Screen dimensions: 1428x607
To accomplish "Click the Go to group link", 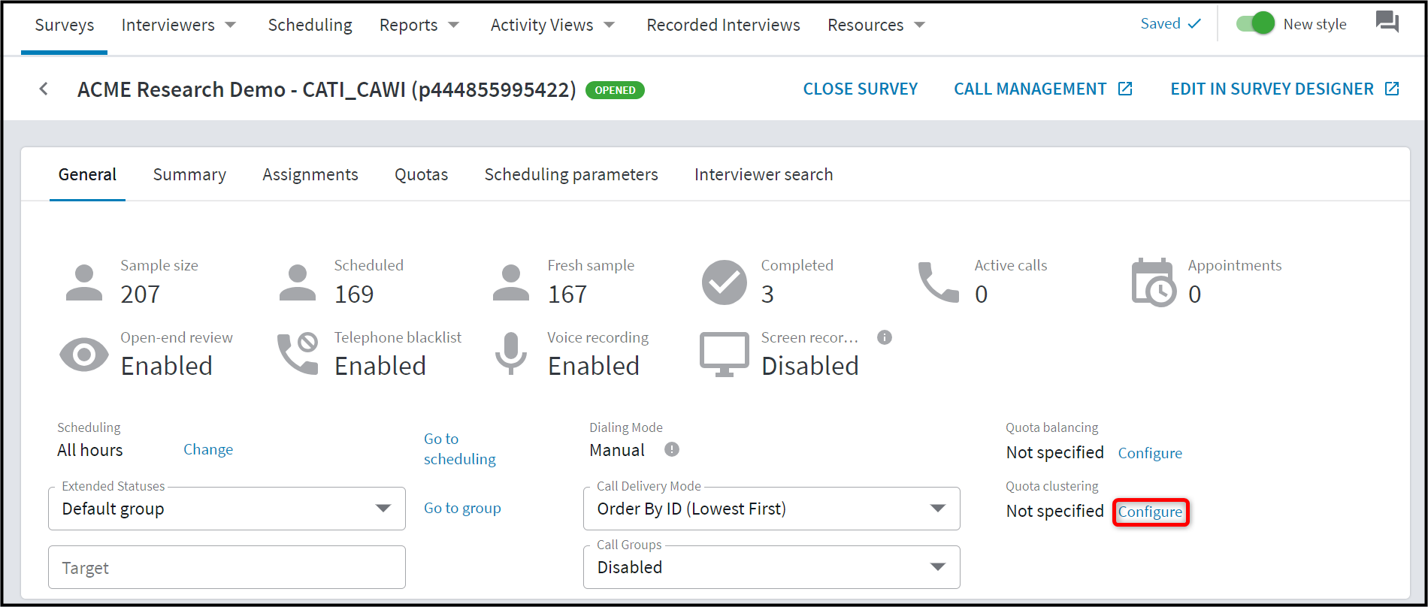I will click(462, 508).
